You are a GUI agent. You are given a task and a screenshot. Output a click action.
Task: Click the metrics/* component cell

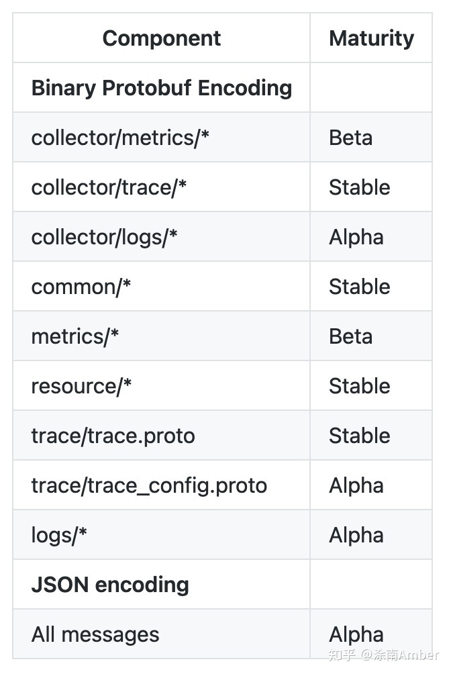coord(75,336)
